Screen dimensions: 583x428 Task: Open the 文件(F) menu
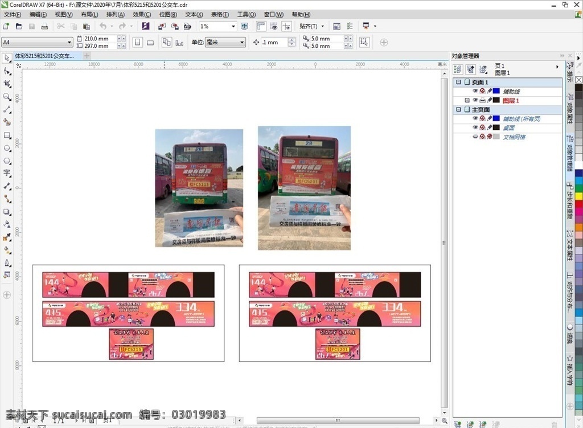(13, 14)
